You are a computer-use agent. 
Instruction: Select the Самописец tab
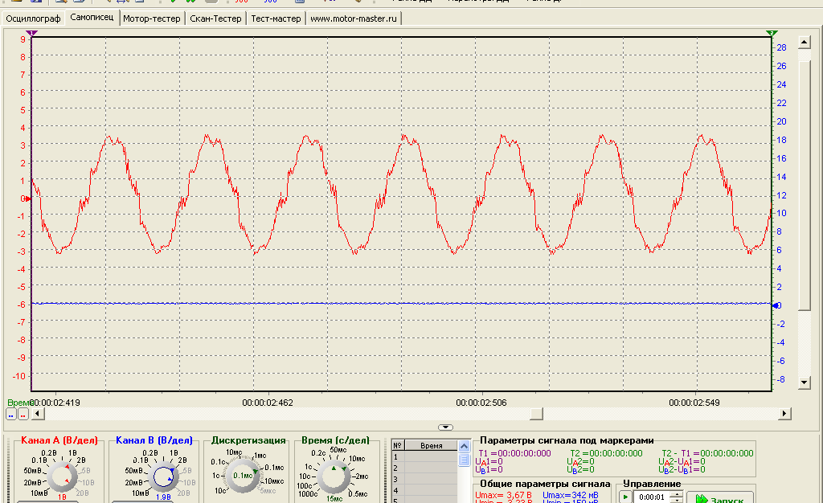[x=92, y=18]
